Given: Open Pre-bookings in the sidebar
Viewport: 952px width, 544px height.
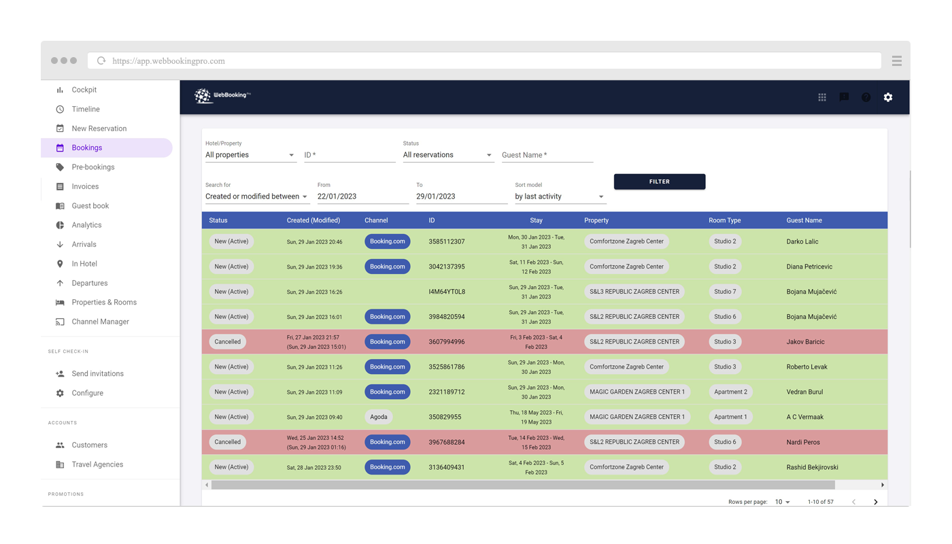Looking at the screenshot, I should [93, 167].
